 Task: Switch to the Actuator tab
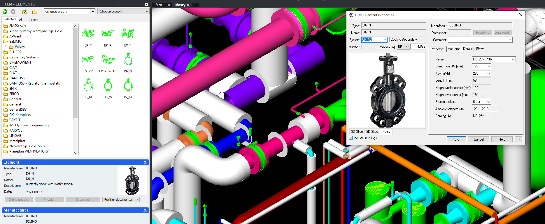click(x=453, y=49)
